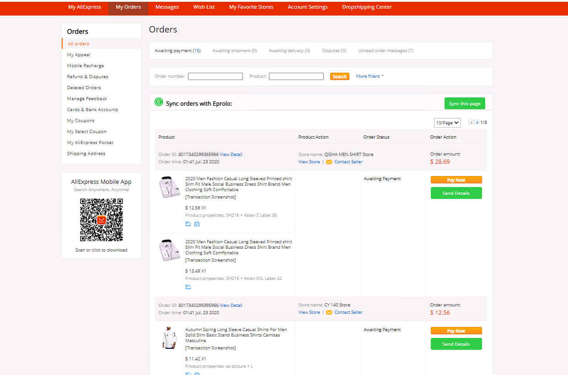This screenshot has height=375, width=568.
Task: Open Mobile Recharge in the sidebar
Action: point(86,66)
